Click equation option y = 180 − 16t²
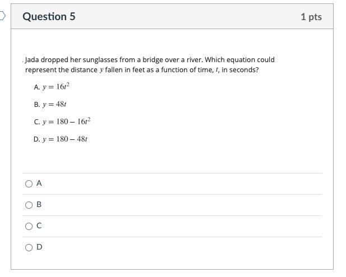The width and height of the screenshot is (346, 277). (62, 121)
